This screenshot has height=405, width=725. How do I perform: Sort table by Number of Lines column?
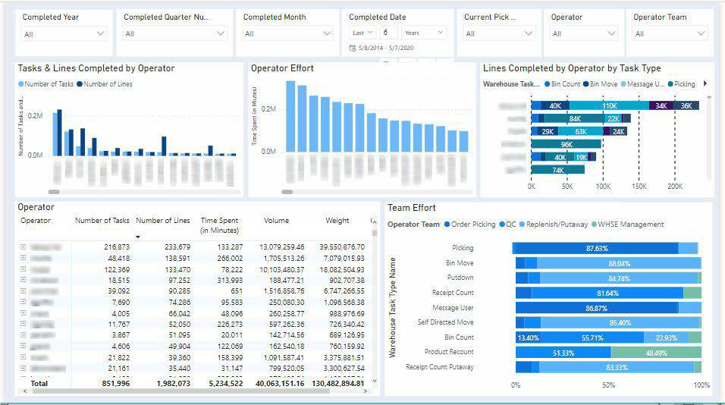point(163,221)
